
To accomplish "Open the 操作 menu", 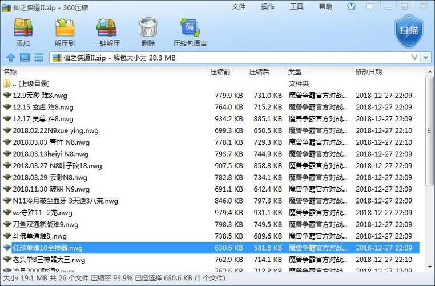I will [x=267, y=7].
